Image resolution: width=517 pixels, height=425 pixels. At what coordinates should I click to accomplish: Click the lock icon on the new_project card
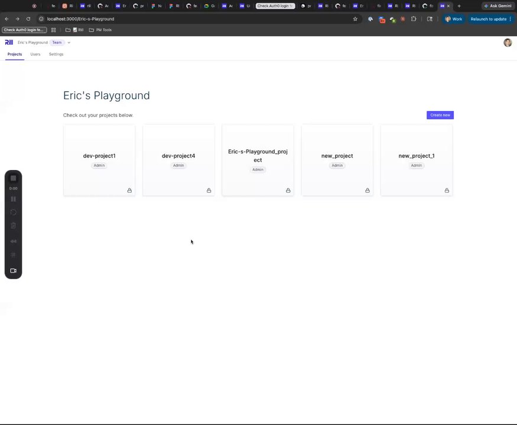point(368,191)
